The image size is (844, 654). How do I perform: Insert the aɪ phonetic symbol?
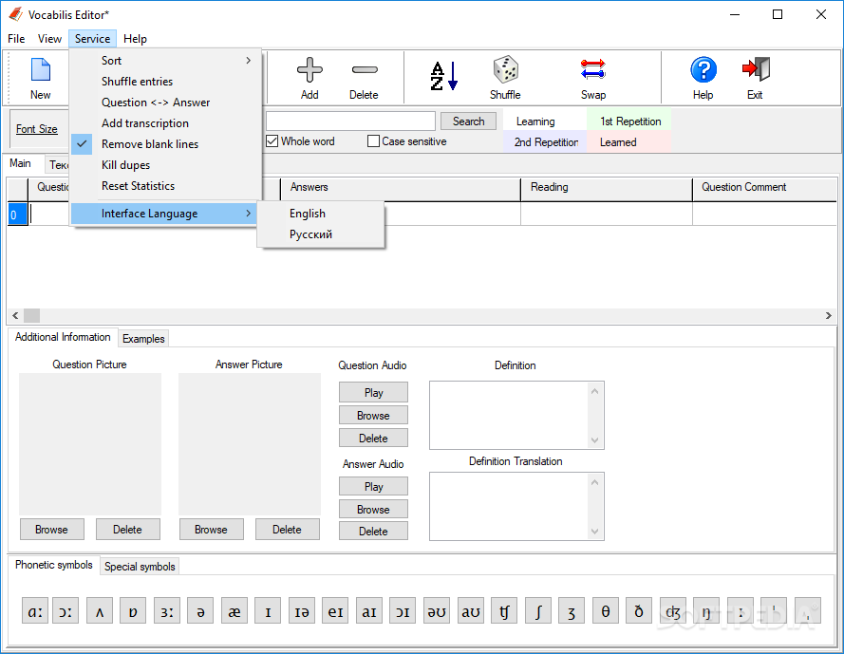coord(369,610)
